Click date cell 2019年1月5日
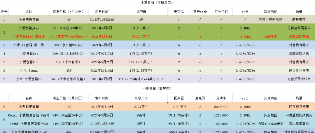Viewport: 315px width, 133px height. [102, 79]
